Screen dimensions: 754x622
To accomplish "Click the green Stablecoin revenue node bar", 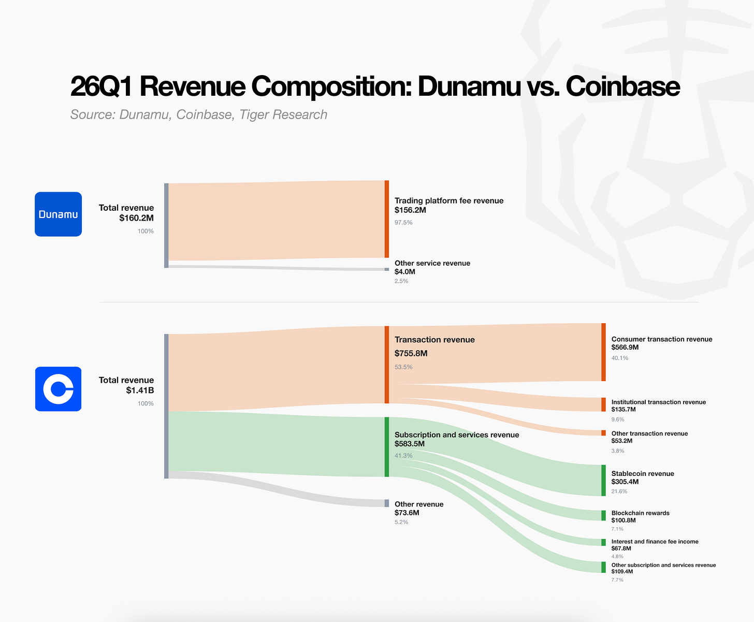I will point(603,481).
